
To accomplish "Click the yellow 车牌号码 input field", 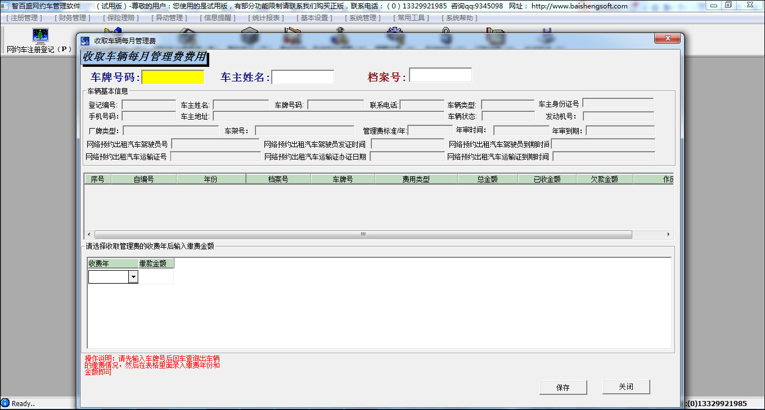I will (173, 77).
